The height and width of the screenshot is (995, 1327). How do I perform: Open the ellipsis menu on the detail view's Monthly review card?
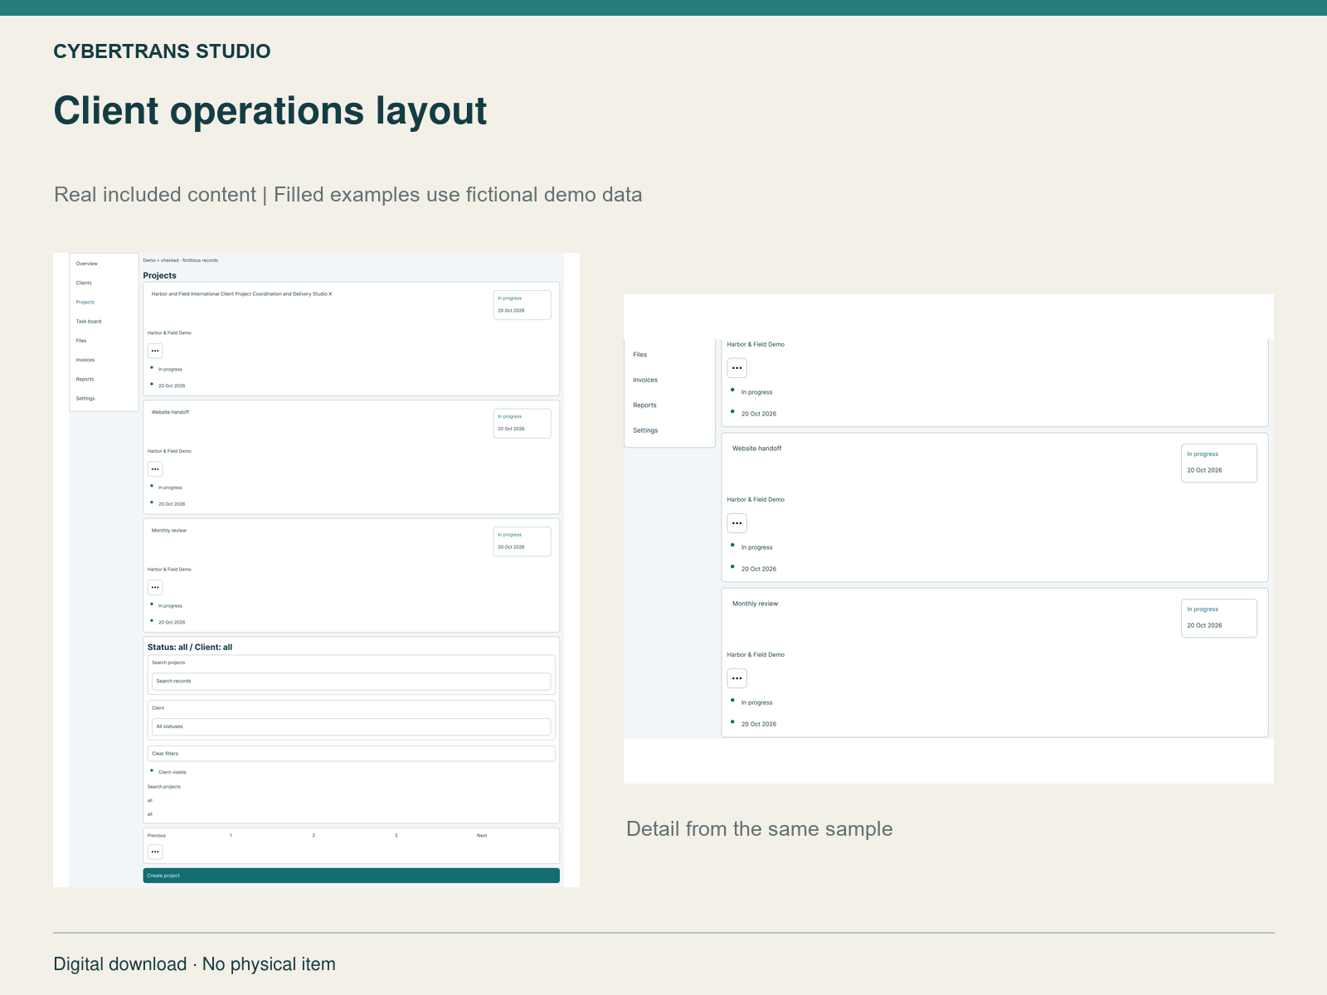(x=737, y=678)
